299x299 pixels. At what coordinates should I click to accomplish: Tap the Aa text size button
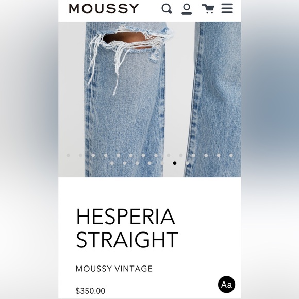coord(226,285)
